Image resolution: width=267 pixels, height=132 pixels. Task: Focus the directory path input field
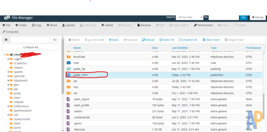pyautogui.click(x=30, y=40)
